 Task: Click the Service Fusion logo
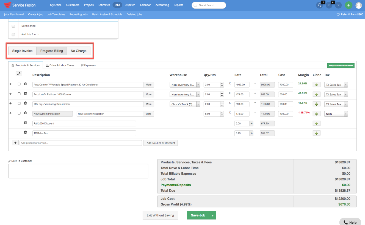coord(20,5)
